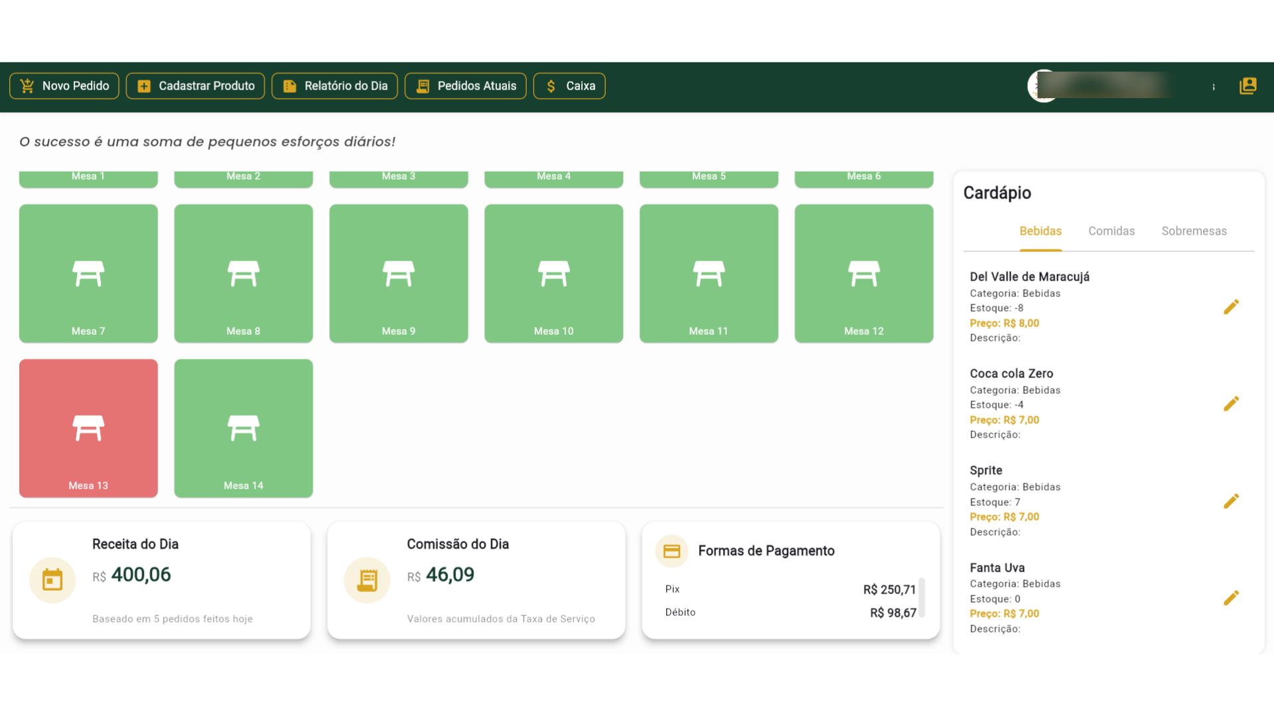
Task: Click the account switcher icon in header
Action: 1247,86
